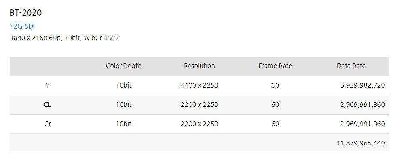The width and height of the screenshot is (404, 163).
Task: Click the Cr row frame rate 60
Action: tap(275, 124)
